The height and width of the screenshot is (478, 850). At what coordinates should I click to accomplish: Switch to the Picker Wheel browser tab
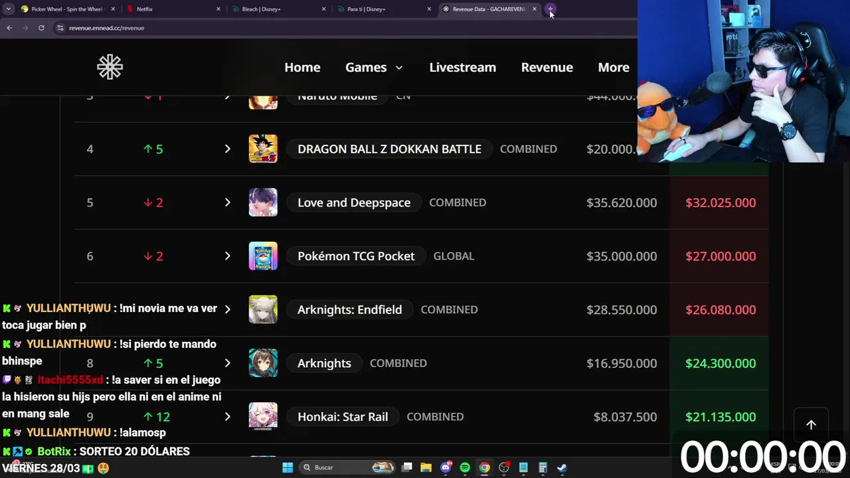point(66,9)
